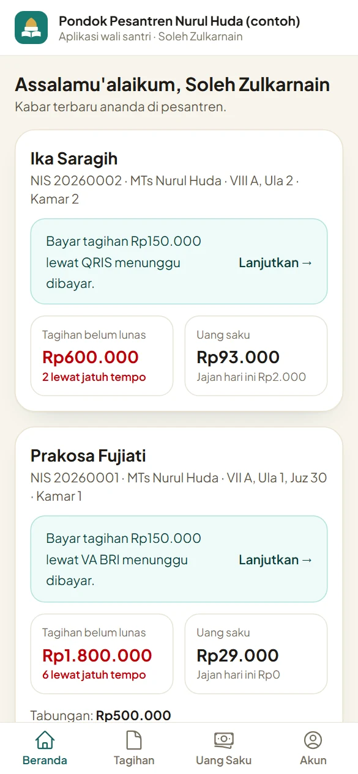Select the Uang Saku tab label
Viewport: 358px width, 774px height.
223,761
